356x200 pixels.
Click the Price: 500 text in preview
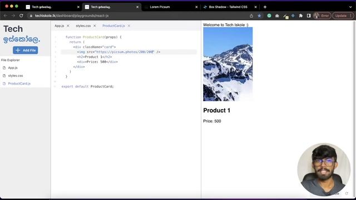click(212, 121)
